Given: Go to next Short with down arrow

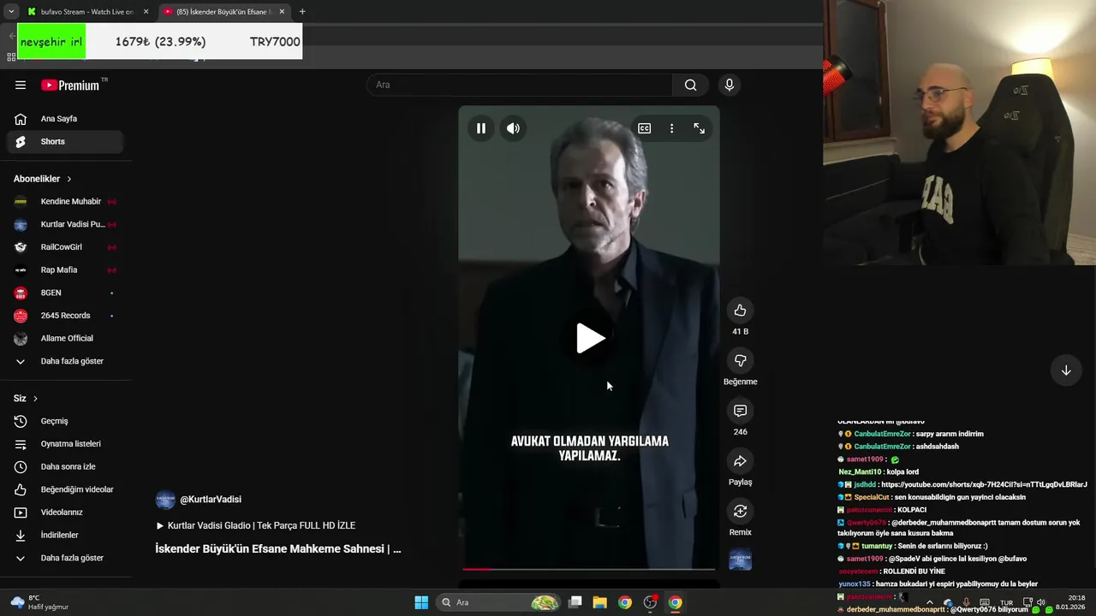Looking at the screenshot, I should pyautogui.click(x=1066, y=370).
